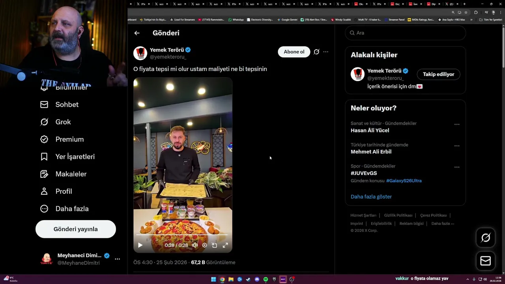Go back using the Gönderi arrow
The width and height of the screenshot is (505, 284).
click(x=137, y=33)
